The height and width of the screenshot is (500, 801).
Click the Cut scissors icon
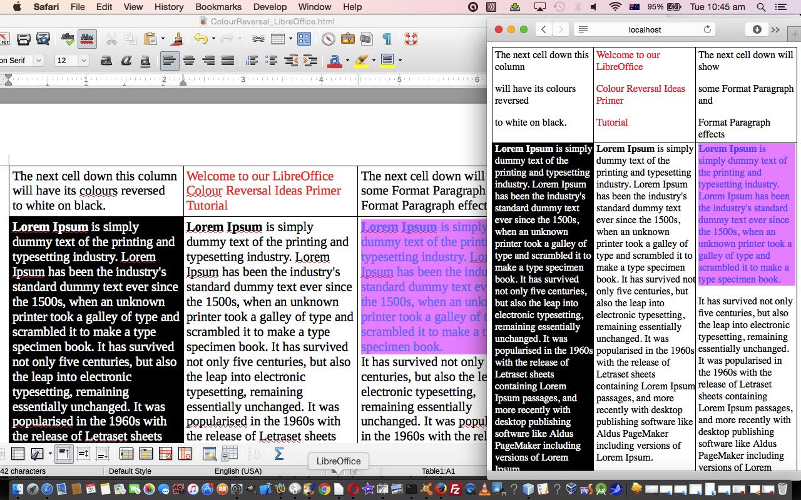point(111,39)
